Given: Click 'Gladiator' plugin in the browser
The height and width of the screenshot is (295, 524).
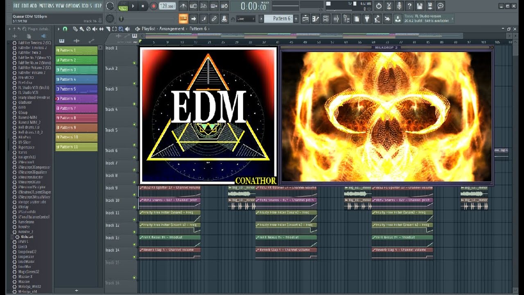Looking at the screenshot, I should click(25, 102).
